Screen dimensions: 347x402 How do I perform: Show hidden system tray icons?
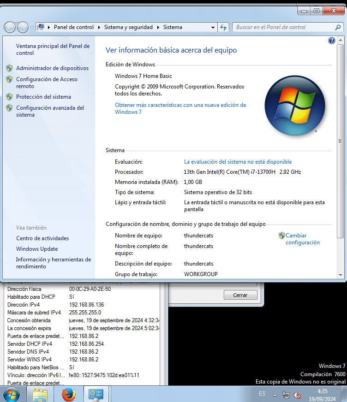275,395
